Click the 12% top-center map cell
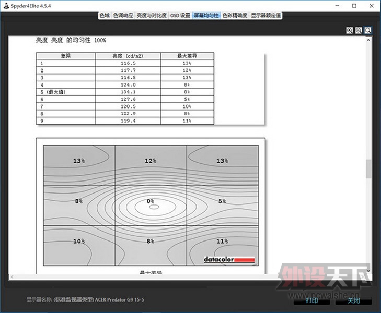This screenshot has width=381, height=313. point(151,165)
